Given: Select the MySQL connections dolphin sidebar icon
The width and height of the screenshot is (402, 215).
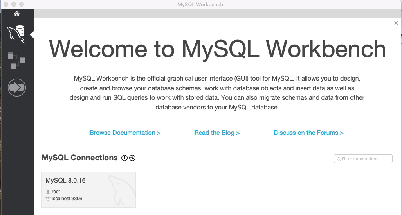Looking at the screenshot, I should point(17,34).
